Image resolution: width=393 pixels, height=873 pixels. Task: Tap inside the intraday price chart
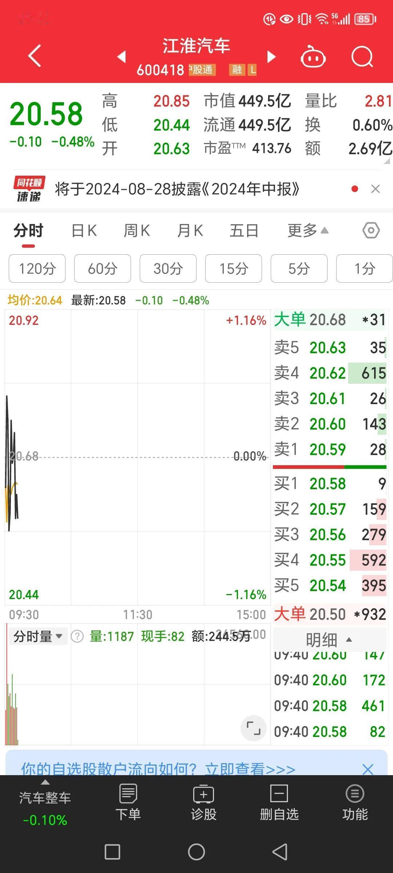click(x=138, y=457)
